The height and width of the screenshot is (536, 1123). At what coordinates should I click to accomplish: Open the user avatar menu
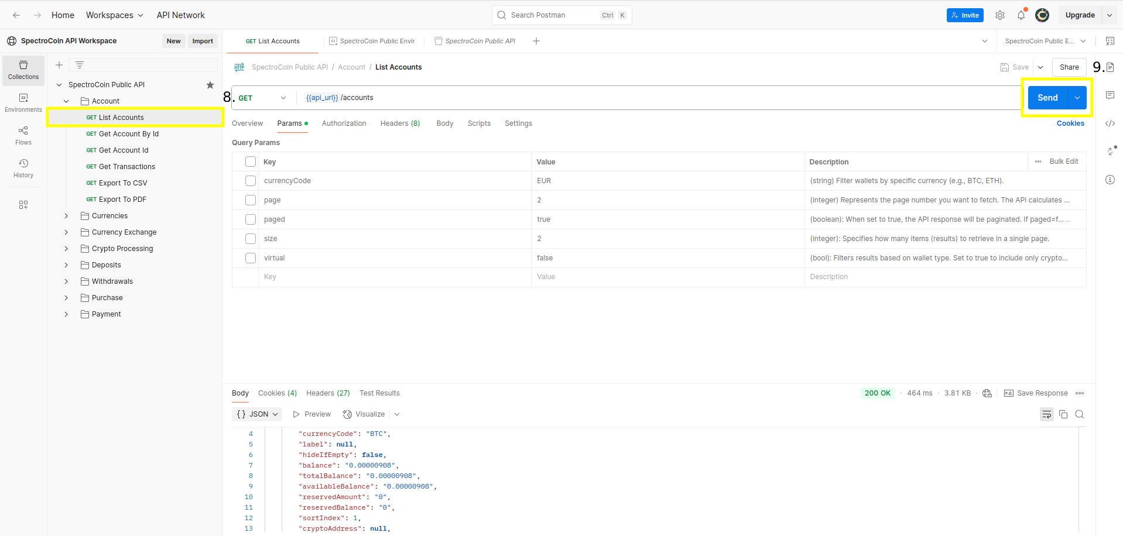coord(1042,15)
